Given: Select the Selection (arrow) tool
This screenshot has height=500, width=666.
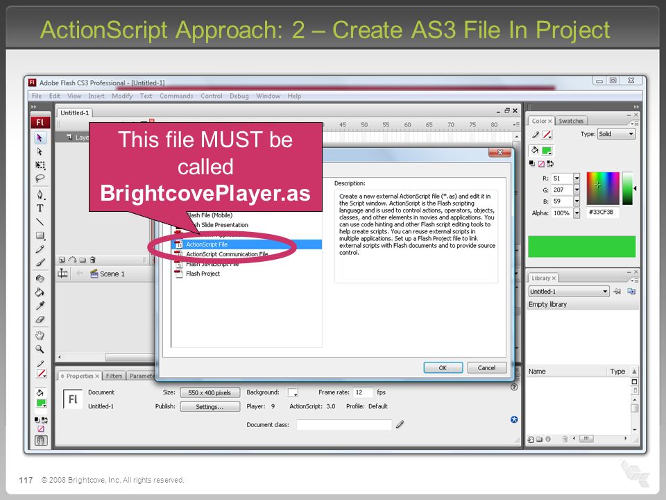Looking at the screenshot, I should [x=40, y=137].
